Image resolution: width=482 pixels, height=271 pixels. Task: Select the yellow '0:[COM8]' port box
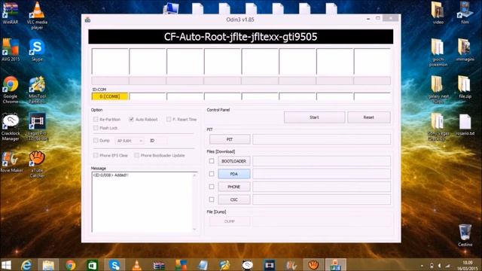point(110,96)
